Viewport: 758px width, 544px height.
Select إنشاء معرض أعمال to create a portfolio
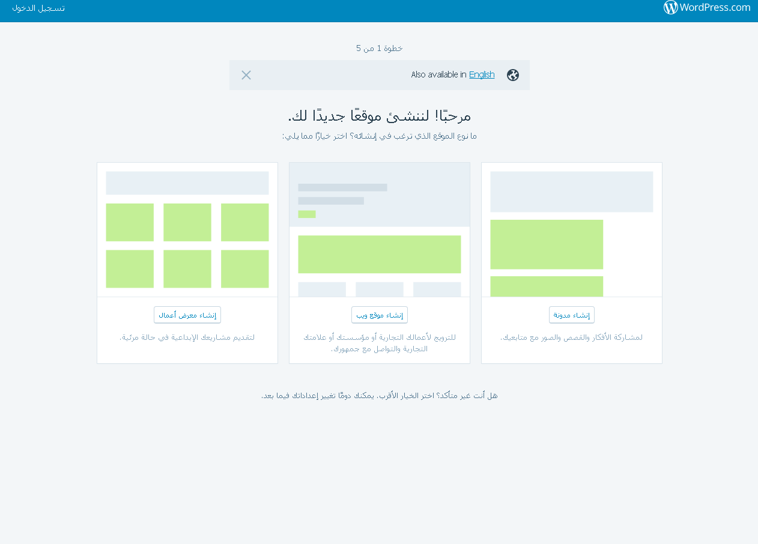click(x=187, y=315)
